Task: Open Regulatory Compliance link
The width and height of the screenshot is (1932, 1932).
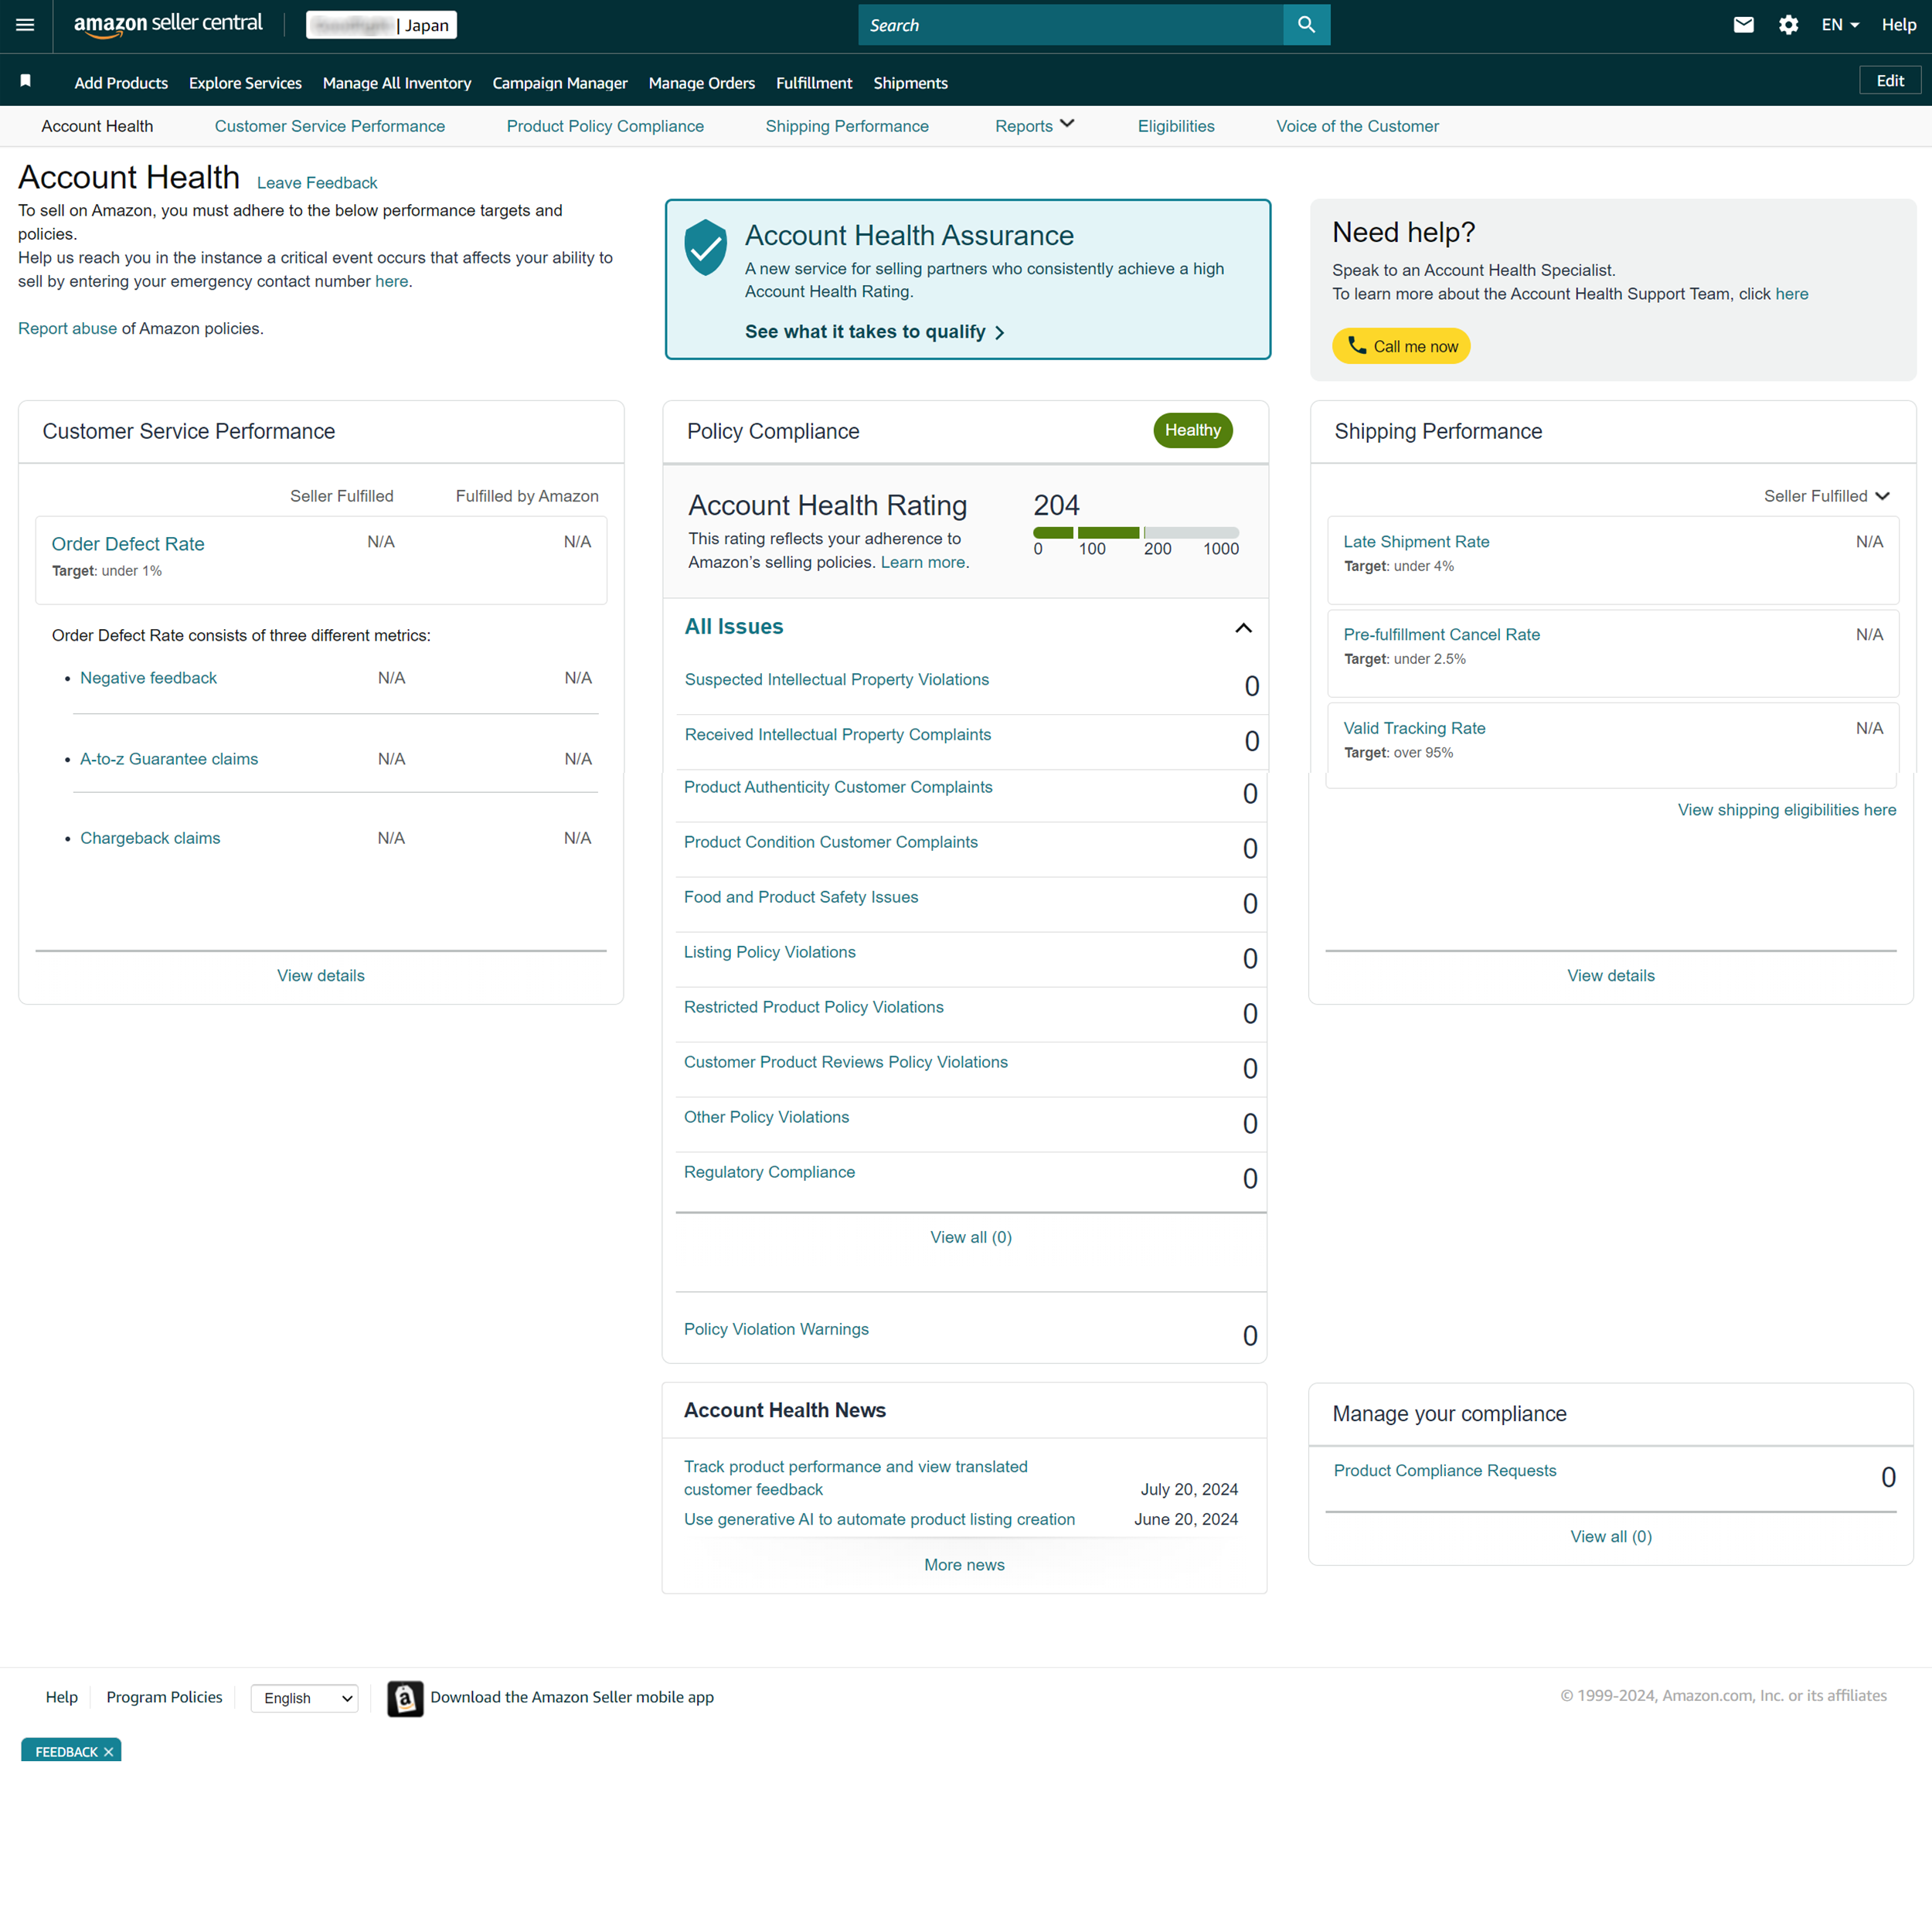Action: [770, 1173]
